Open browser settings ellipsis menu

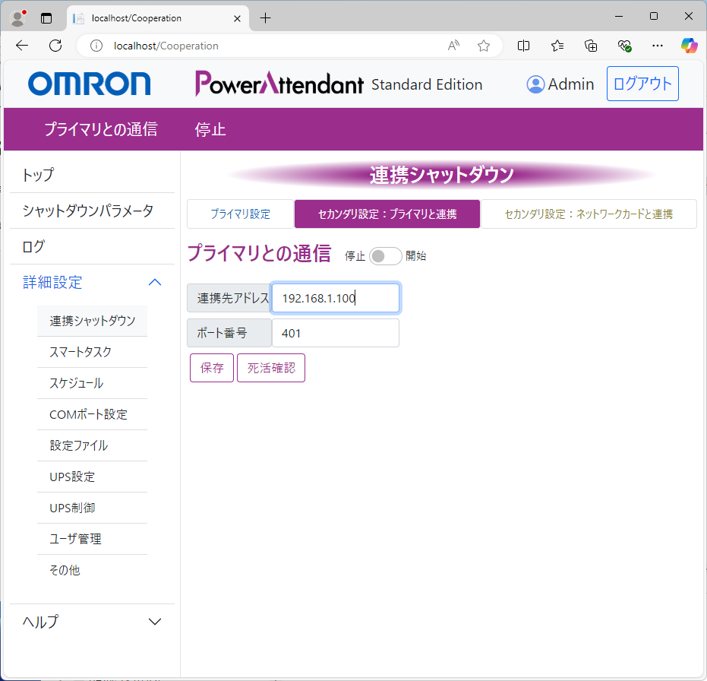[658, 46]
